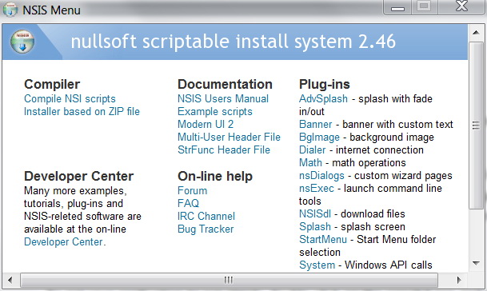Open System plug-in link
487x291 pixels.
[x=317, y=265]
